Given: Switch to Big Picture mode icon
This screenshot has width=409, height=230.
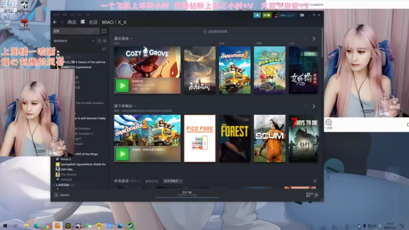Looking at the screenshot, I should 302,15.
